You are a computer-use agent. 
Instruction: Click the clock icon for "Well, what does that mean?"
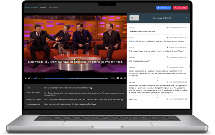pos(167,57)
